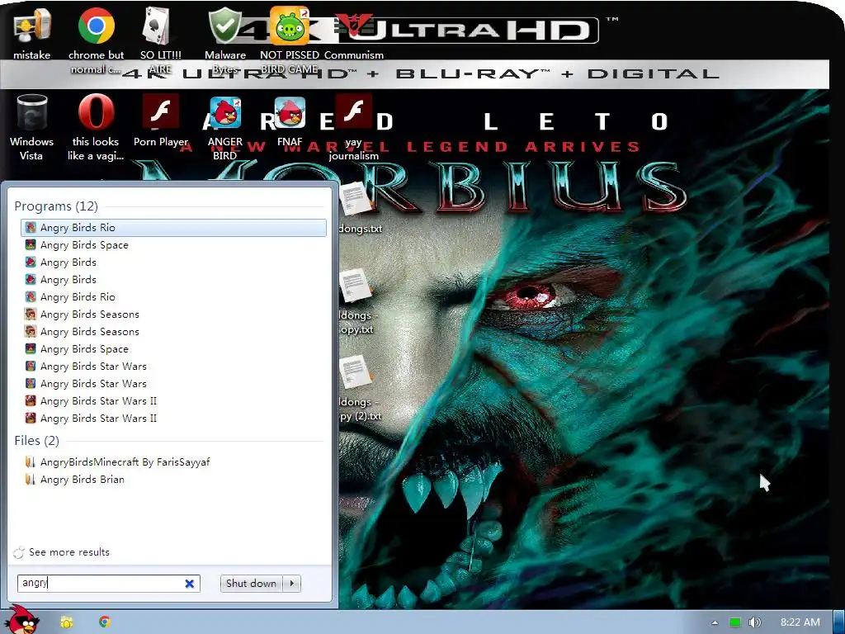Open 'AngryBirdsMinecraft By FarisSayyaf' file result
Image resolution: width=845 pixels, height=634 pixels.
173,462
